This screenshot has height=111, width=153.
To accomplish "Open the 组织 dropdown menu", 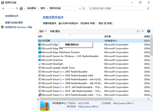I will coord(43,31).
